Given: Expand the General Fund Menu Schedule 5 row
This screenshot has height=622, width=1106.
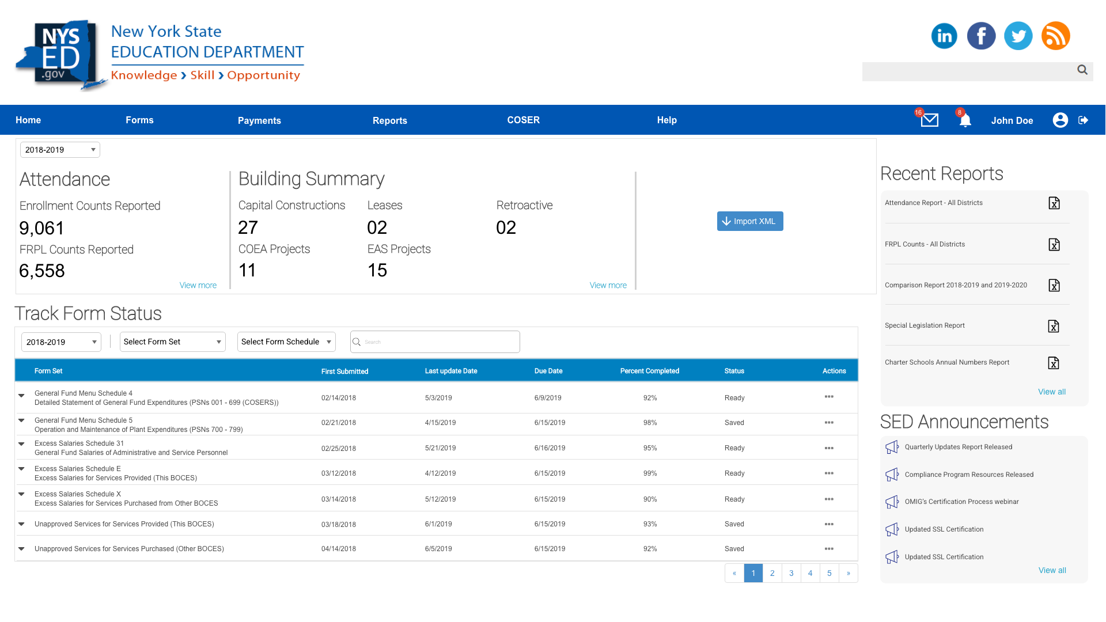Looking at the screenshot, I should click(21, 420).
